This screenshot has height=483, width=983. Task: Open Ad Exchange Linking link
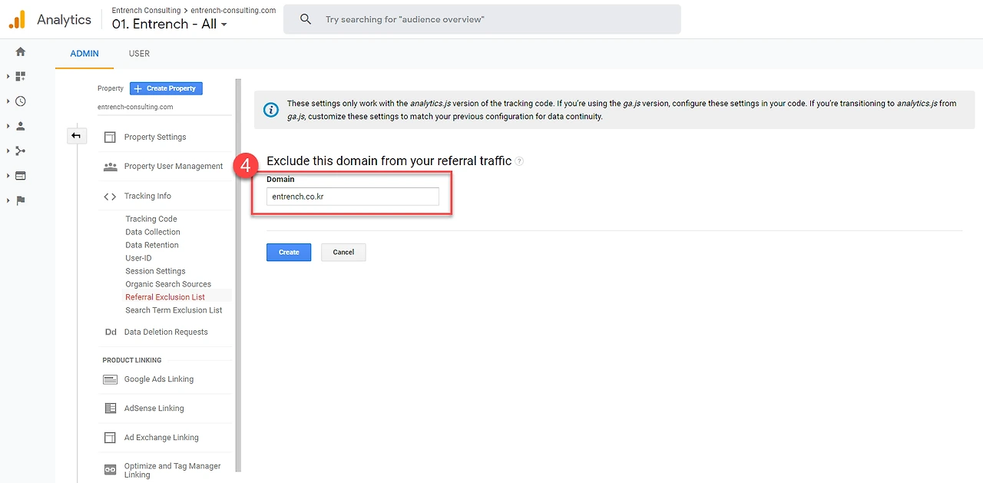pyautogui.click(x=161, y=438)
